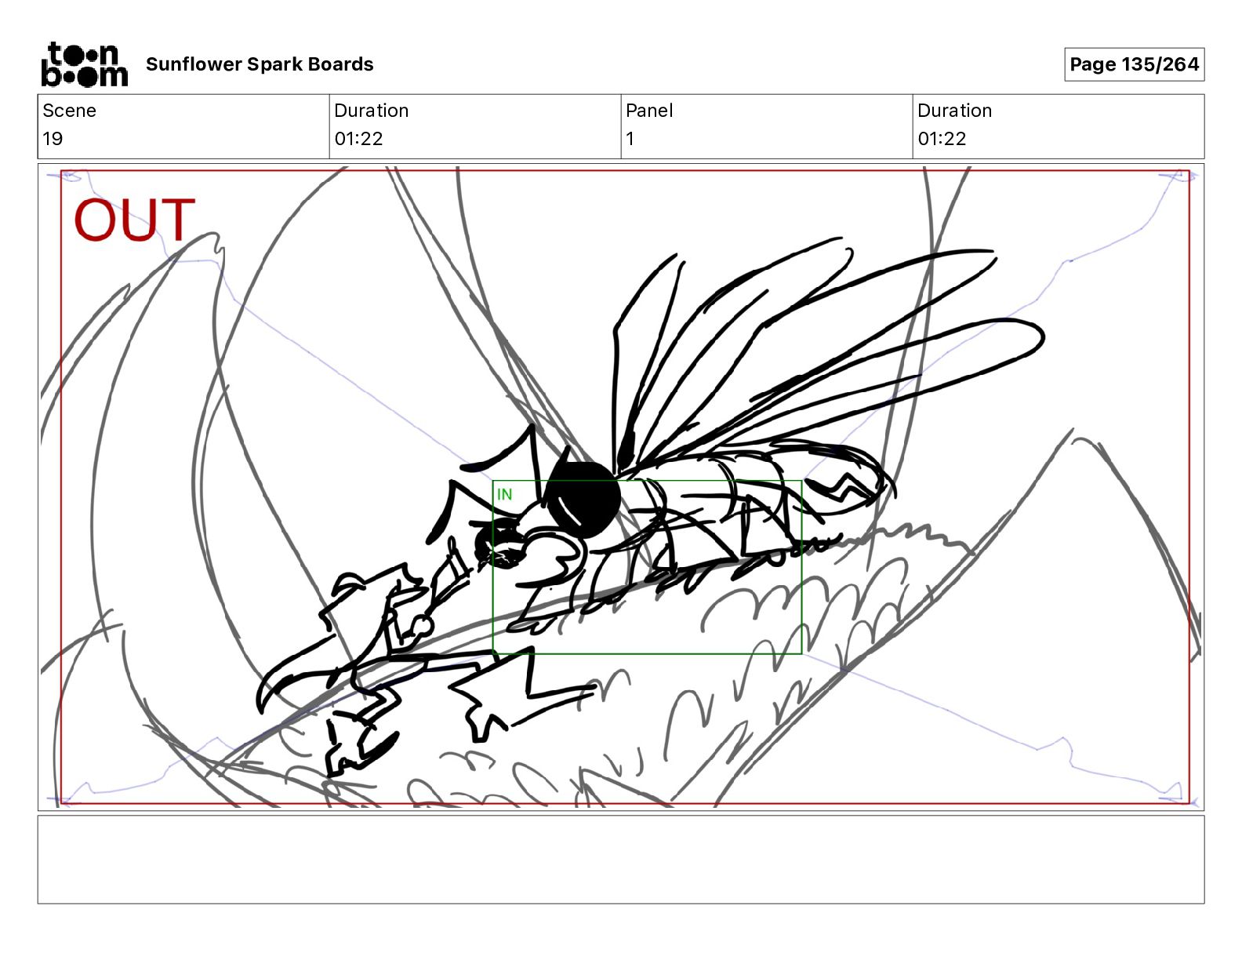This screenshot has height=960, width=1242.
Task: Select the 'Sunflower Spark Boards' title
Action: click(x=260, y=64)
